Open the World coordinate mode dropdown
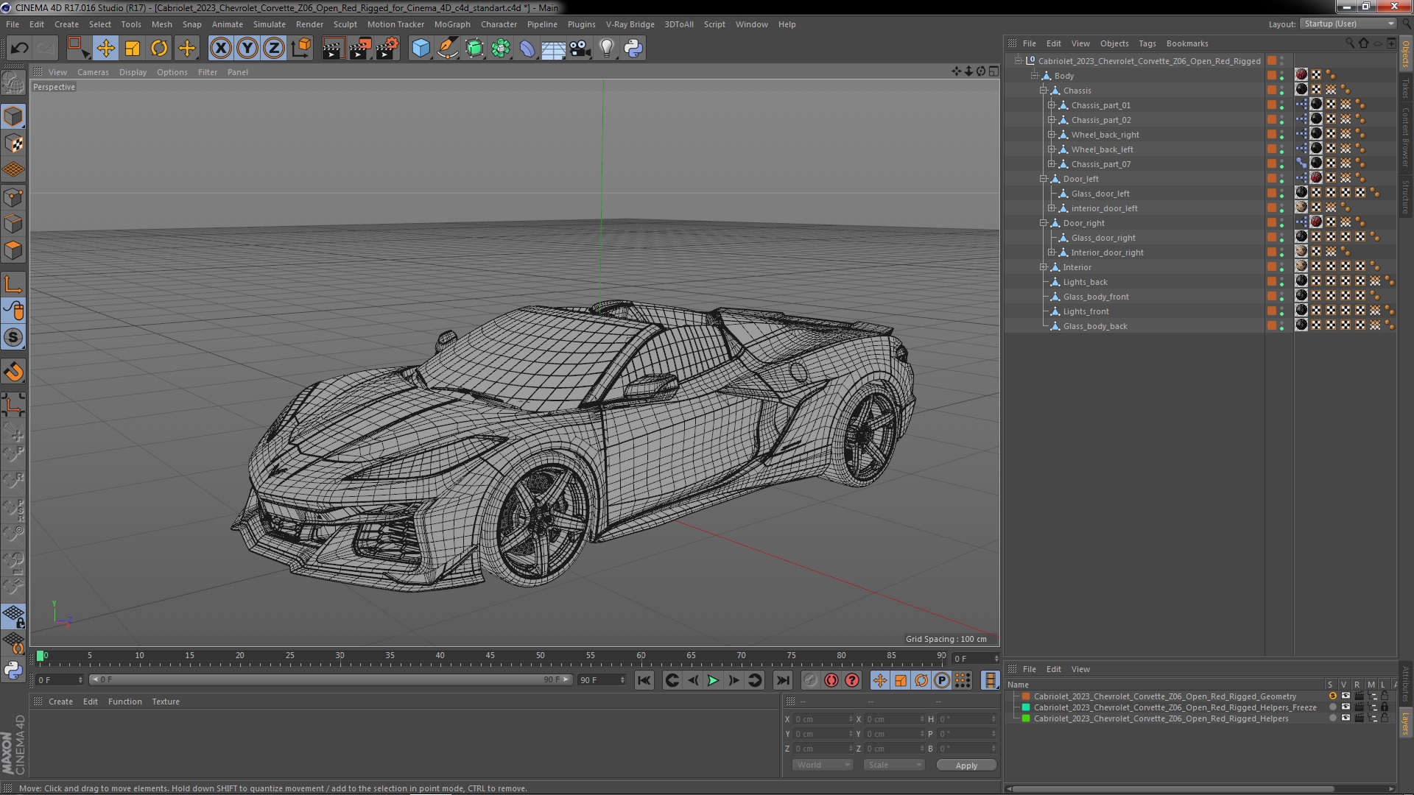Viewport: 1414px width, 795px height. tap(823, 765)
